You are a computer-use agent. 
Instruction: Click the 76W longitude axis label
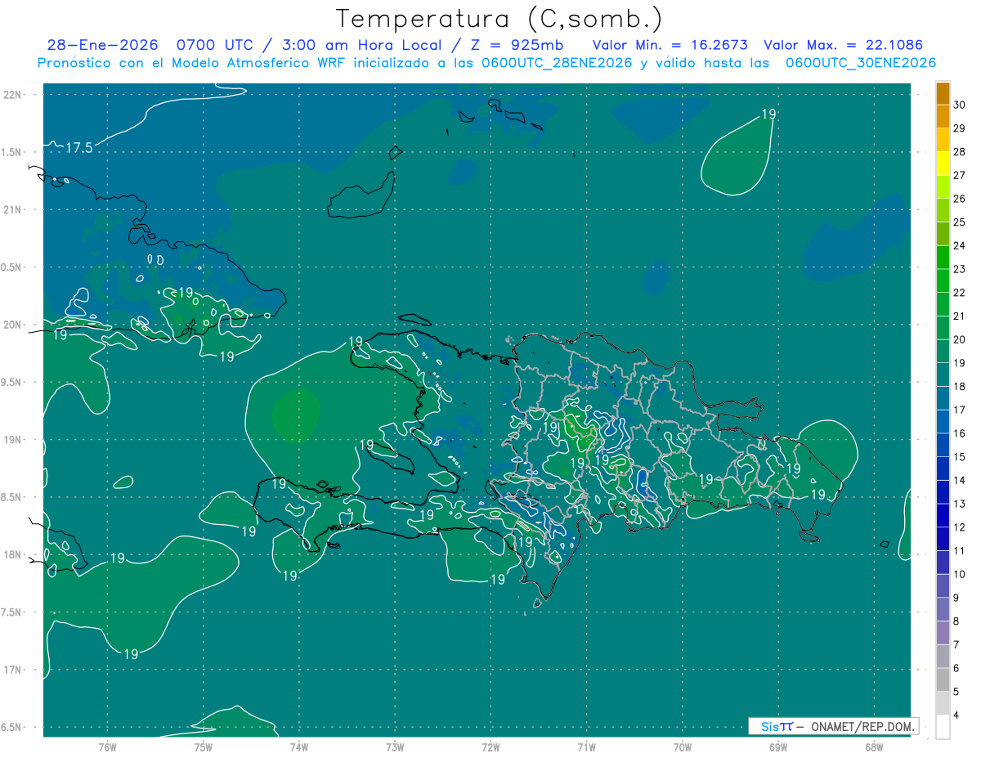(x=107, y=747)
